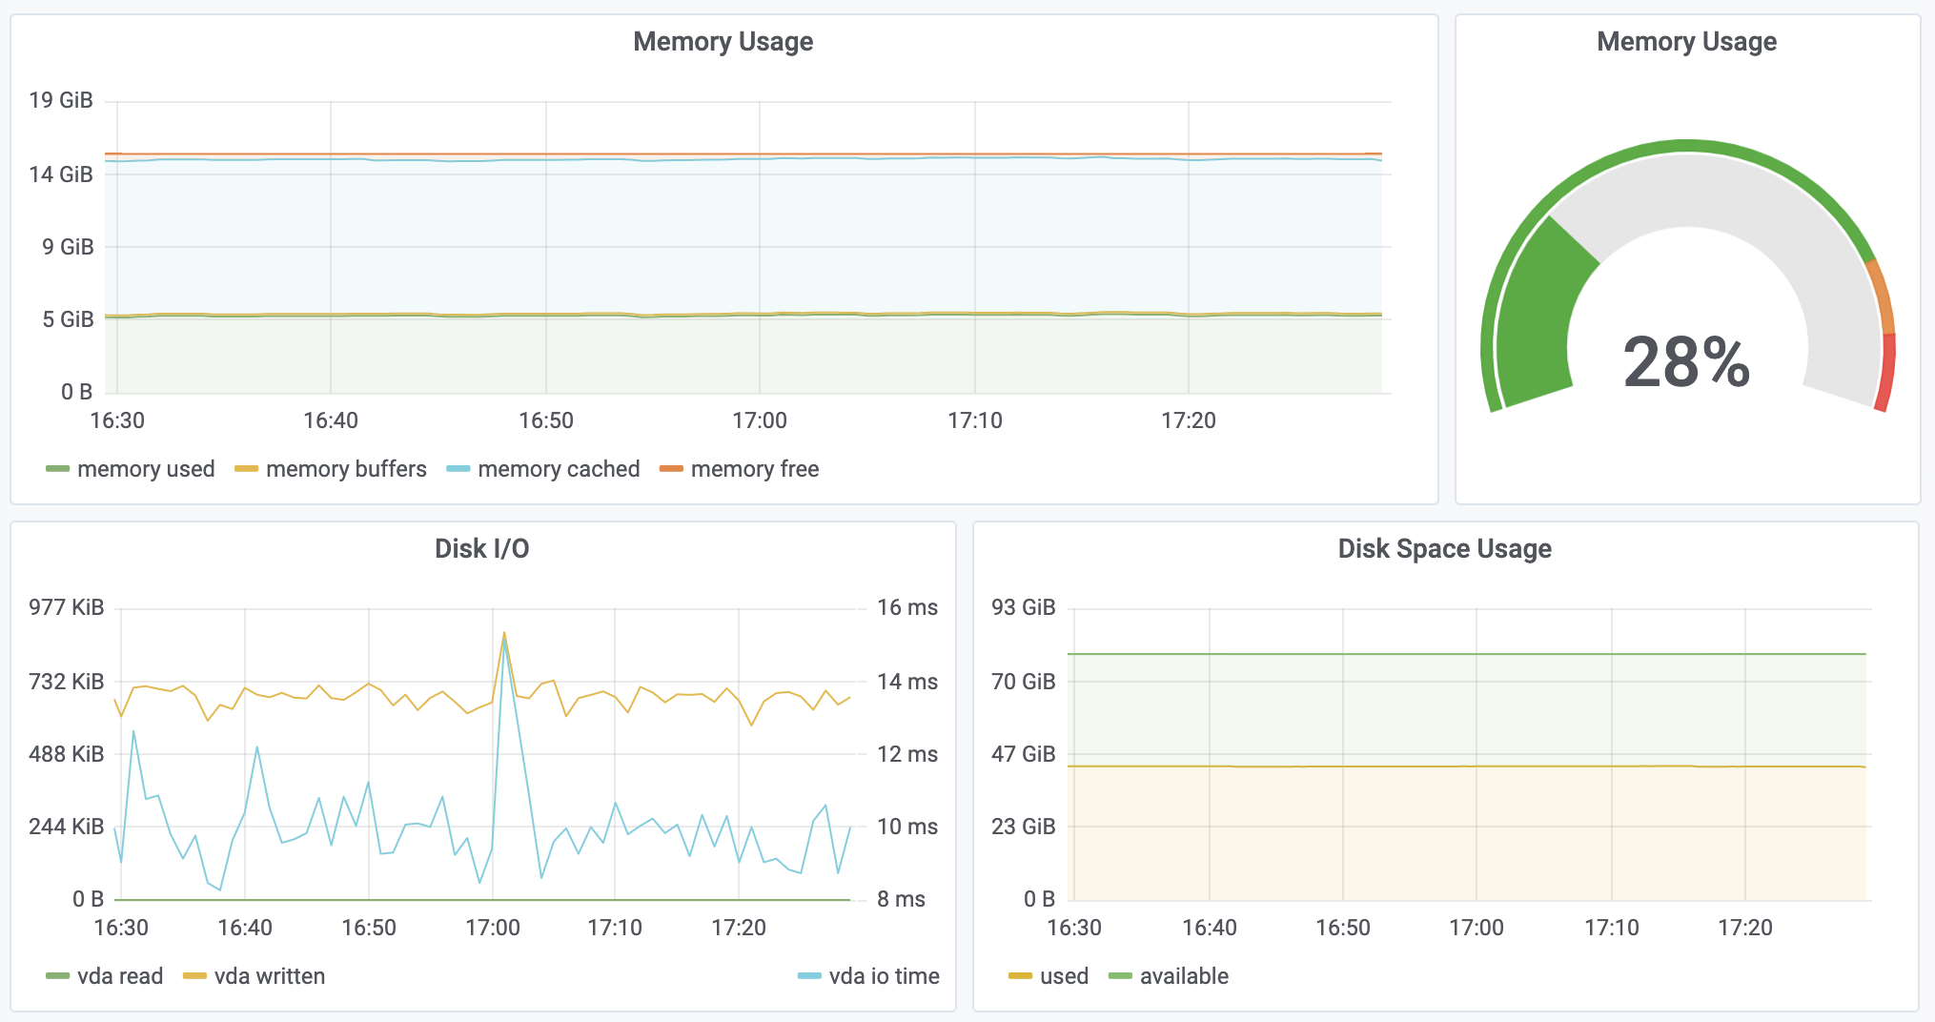
Task: Open the blue swatch beside "vda io time"
Action: [809, 976]
